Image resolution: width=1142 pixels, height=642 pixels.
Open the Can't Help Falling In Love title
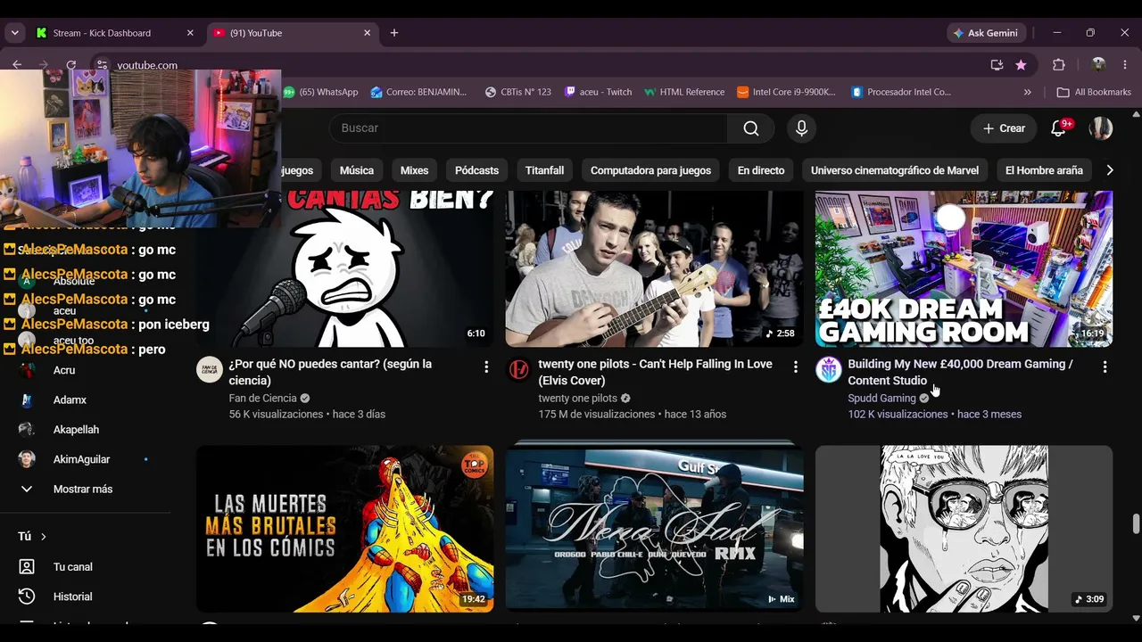click(x=656, y=372)
